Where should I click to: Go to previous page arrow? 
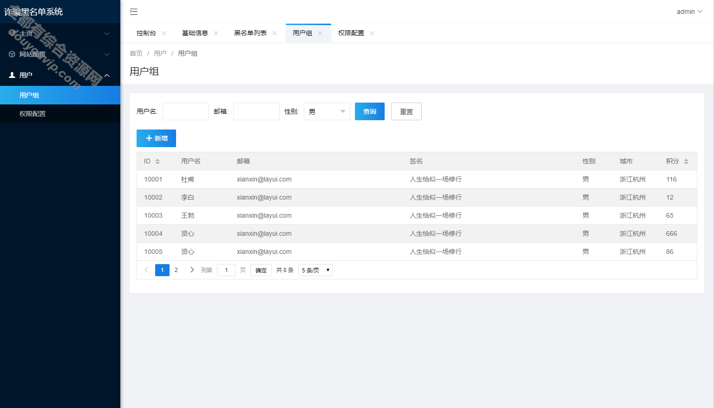(x=146, y=270)
